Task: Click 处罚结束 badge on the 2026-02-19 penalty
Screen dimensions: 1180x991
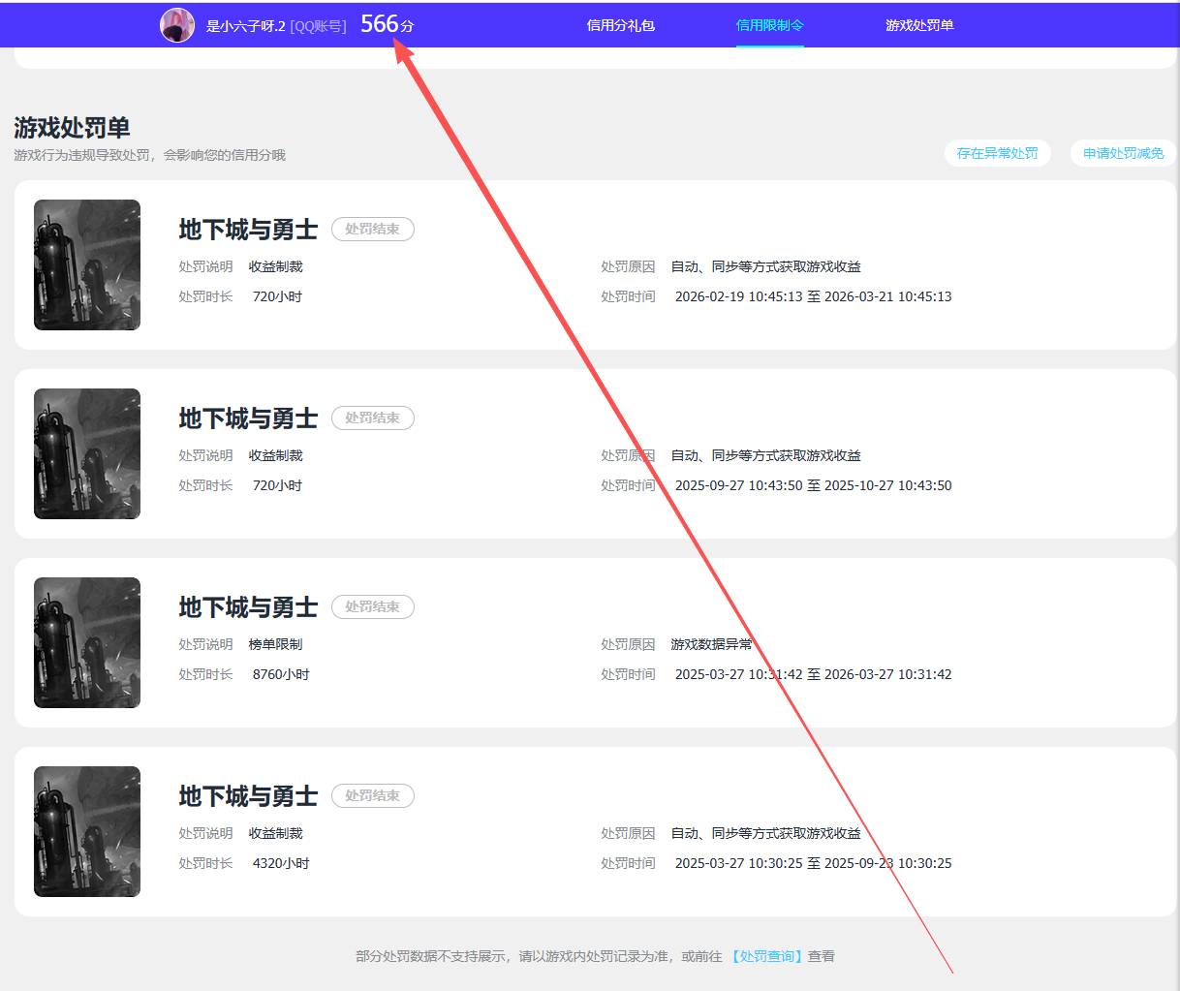Action: 372,230
